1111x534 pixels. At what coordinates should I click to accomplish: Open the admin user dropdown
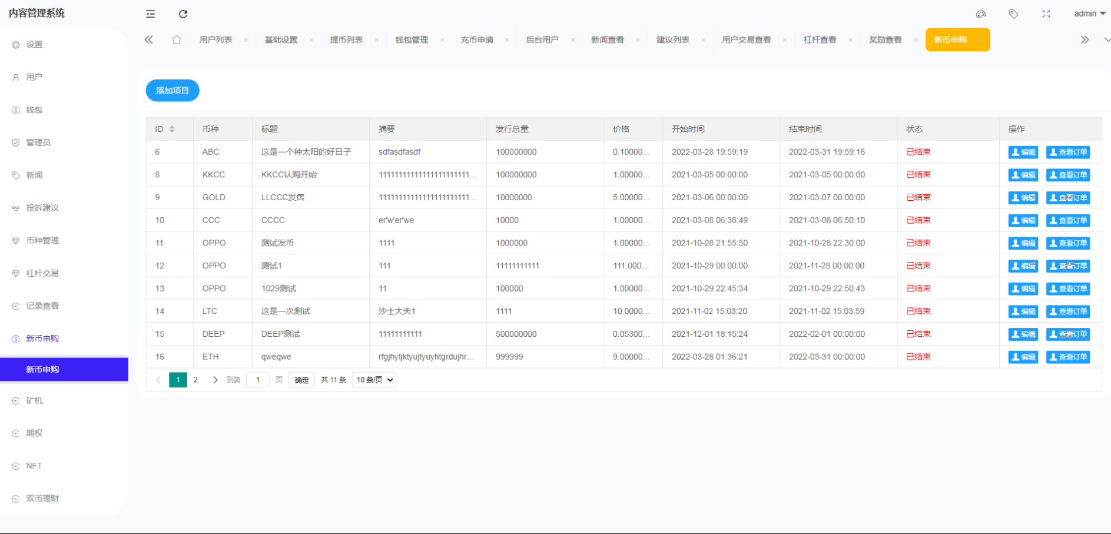(x=1089, y=14)
